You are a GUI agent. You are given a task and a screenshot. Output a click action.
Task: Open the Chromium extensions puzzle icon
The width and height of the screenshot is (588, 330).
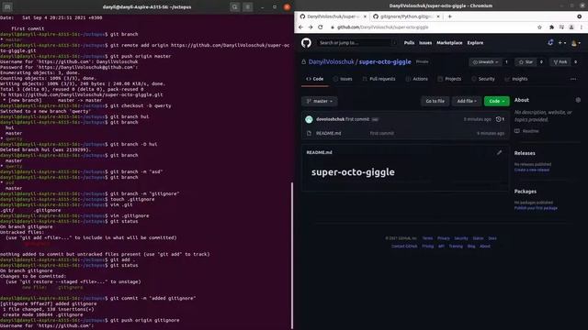click(x=551, y=27)
